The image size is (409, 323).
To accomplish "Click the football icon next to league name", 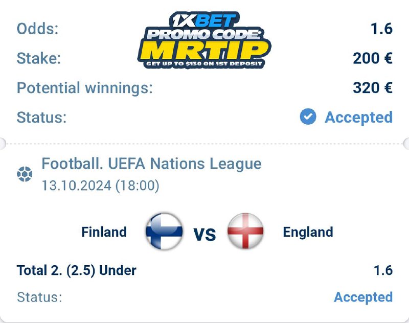I will pyautogui.click(x=24, y=175).
